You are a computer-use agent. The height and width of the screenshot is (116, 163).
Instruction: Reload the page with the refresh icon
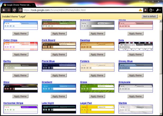coord(14,10)
